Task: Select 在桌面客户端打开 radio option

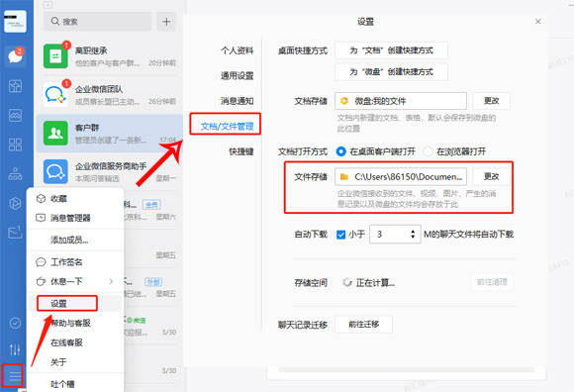Action: point(376,151)
